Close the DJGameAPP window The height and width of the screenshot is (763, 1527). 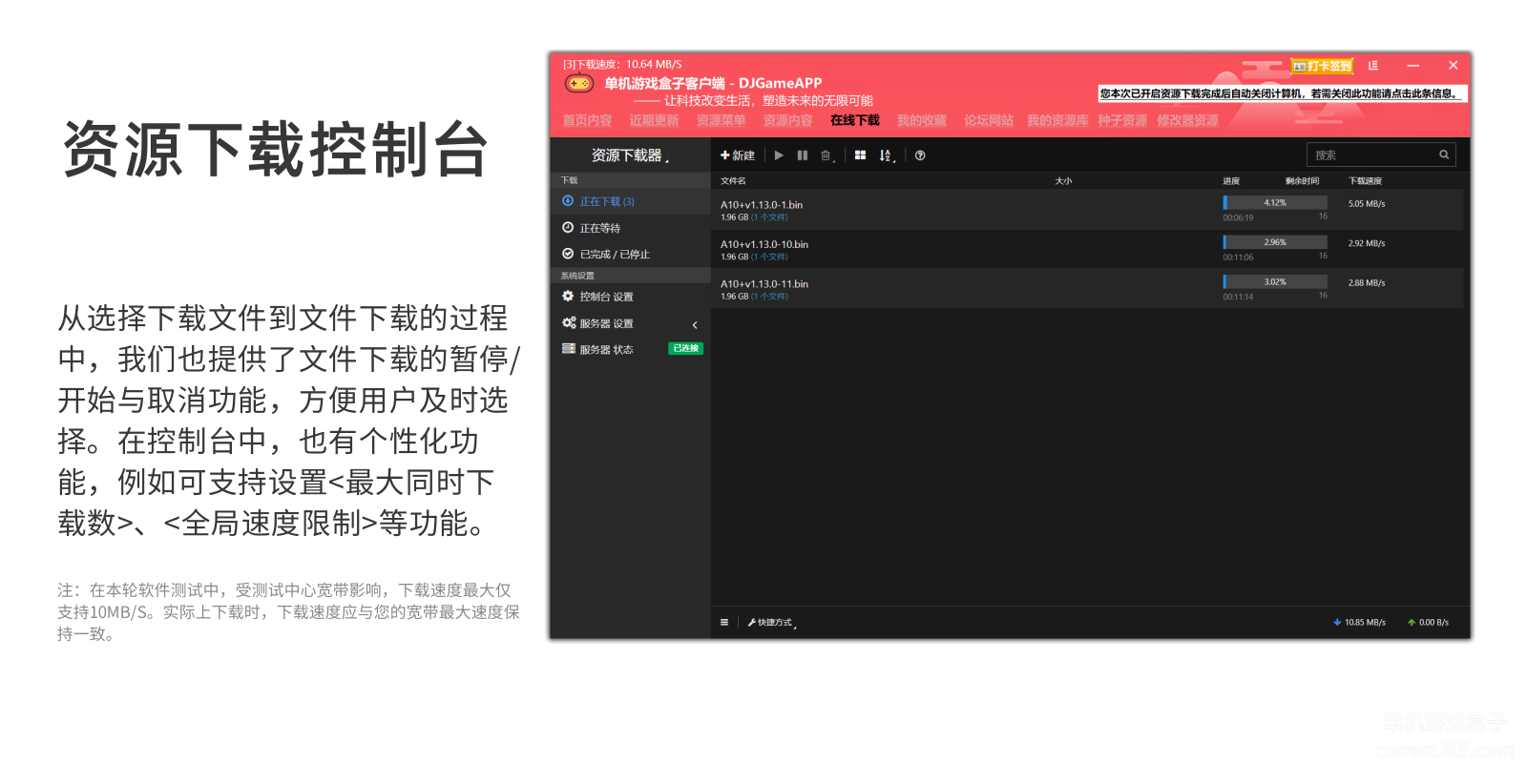(x=1454, y=66)
